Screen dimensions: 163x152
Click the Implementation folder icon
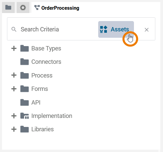24,116
